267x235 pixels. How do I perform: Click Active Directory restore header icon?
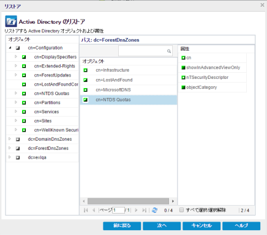pyautogui.click(x=11, y=21)
